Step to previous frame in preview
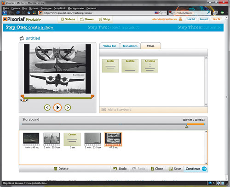This screenshot has height=187, width=230. (x=47, y=107)
